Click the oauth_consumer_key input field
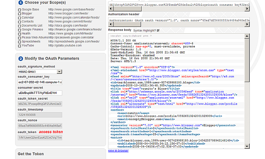 tap(40, 82)
